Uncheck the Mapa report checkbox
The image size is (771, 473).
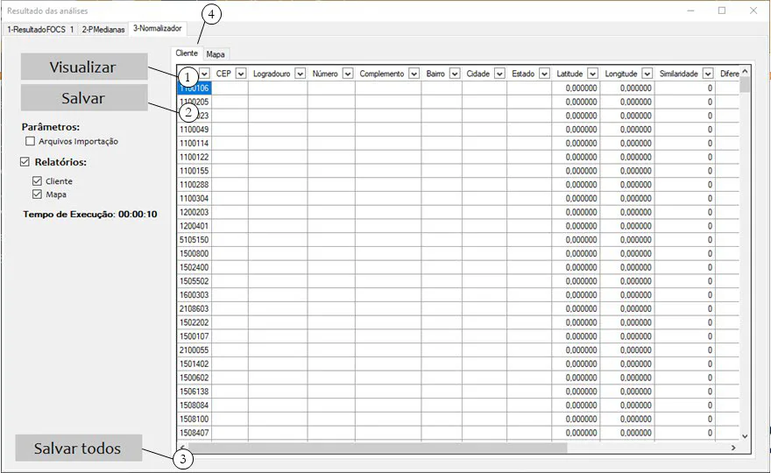37,194
